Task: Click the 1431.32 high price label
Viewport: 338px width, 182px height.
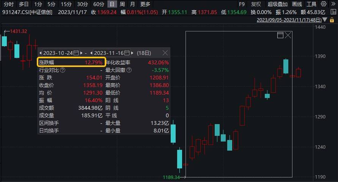Action: click(19, 31)
